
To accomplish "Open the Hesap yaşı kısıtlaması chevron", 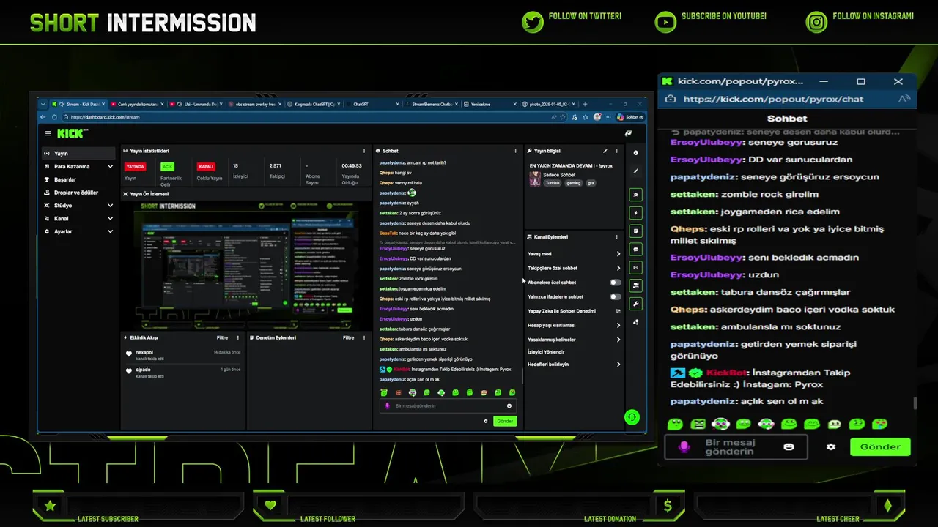I will pos(618,325).
